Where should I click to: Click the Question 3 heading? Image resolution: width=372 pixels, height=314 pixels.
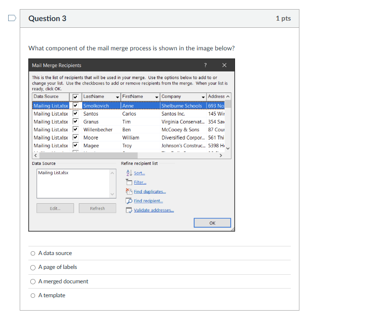click(x=47, y=19)
